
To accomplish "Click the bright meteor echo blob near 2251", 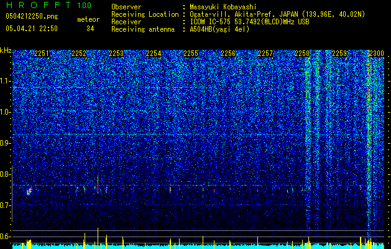I will [x=29, y=192].
